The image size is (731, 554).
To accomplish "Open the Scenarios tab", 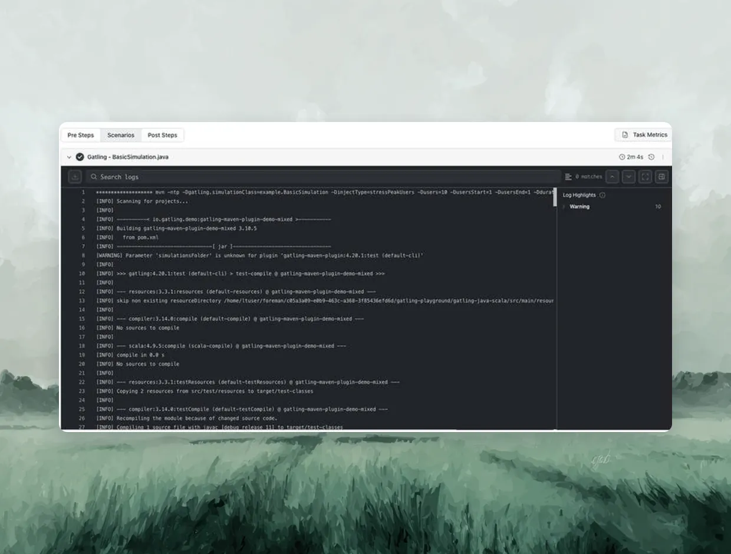I will [121, 135].
